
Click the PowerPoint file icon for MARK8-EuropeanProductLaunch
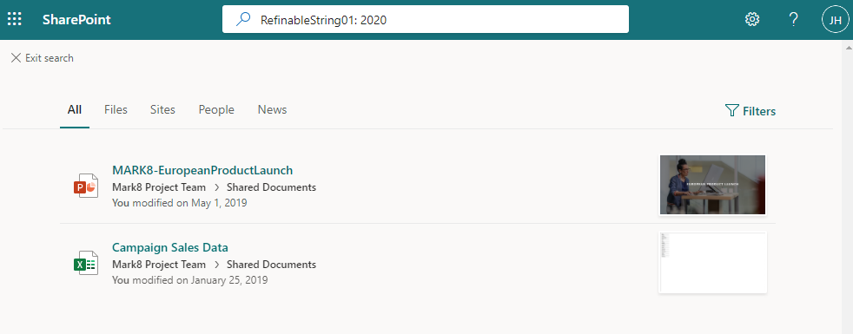[86, 186]
